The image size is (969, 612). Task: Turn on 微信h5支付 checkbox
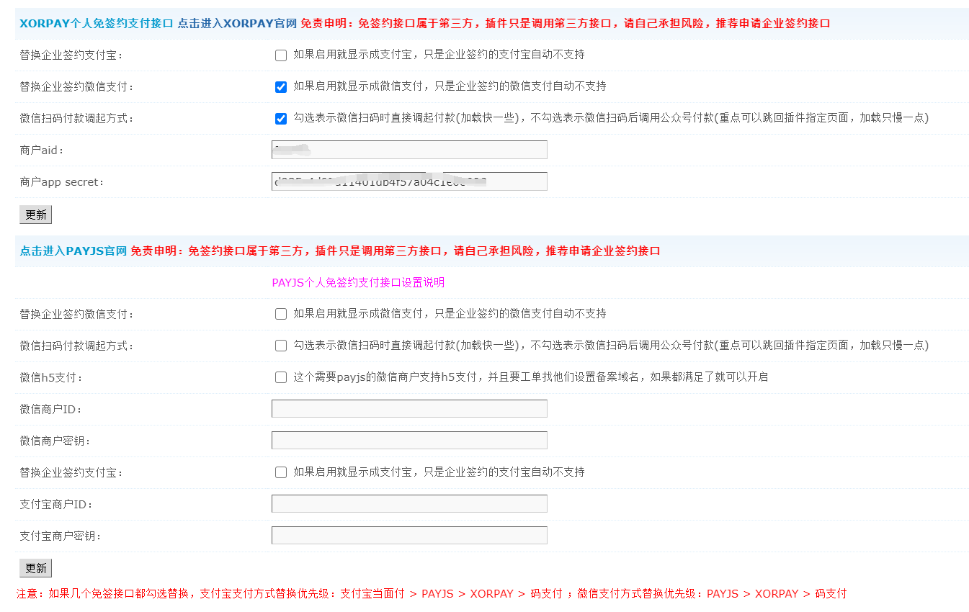click(x=281, y=377)
